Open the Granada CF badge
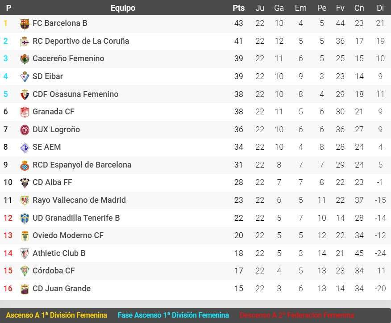Viewport: 391px width, 323px height. [25, 112]
